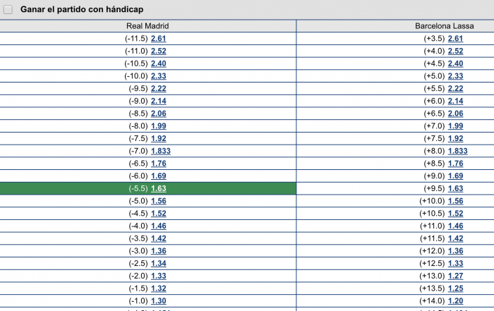This screenshot has height=311, width=494.
Task: Select Real Madrid (-7.0) odds 1.833
Action: tap(161, 151)
